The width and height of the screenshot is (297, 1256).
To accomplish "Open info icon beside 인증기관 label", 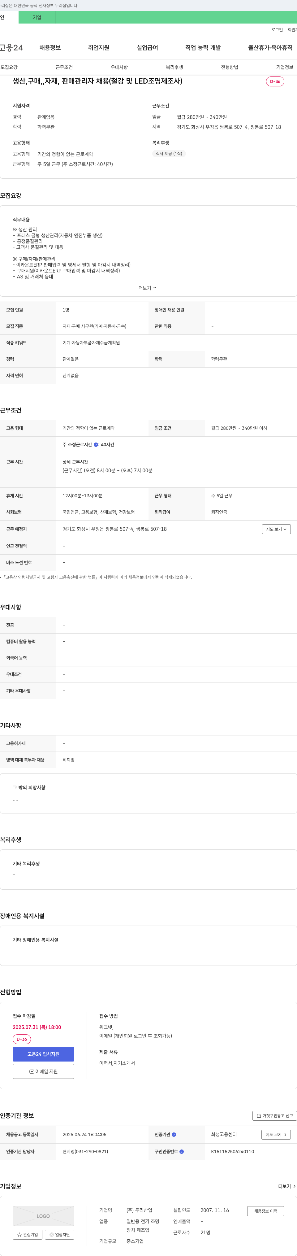I will pyautogui.click(x=174, y=1135).
